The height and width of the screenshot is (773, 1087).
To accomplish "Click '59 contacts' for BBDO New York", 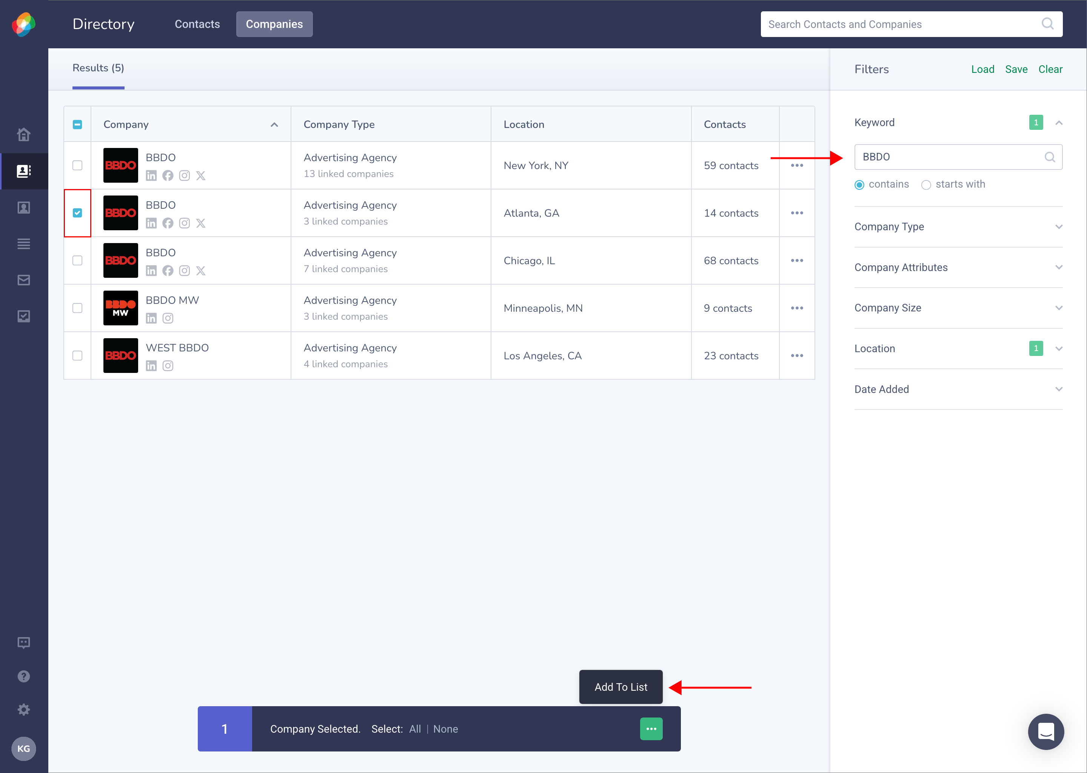I will [x=731, y=166].
